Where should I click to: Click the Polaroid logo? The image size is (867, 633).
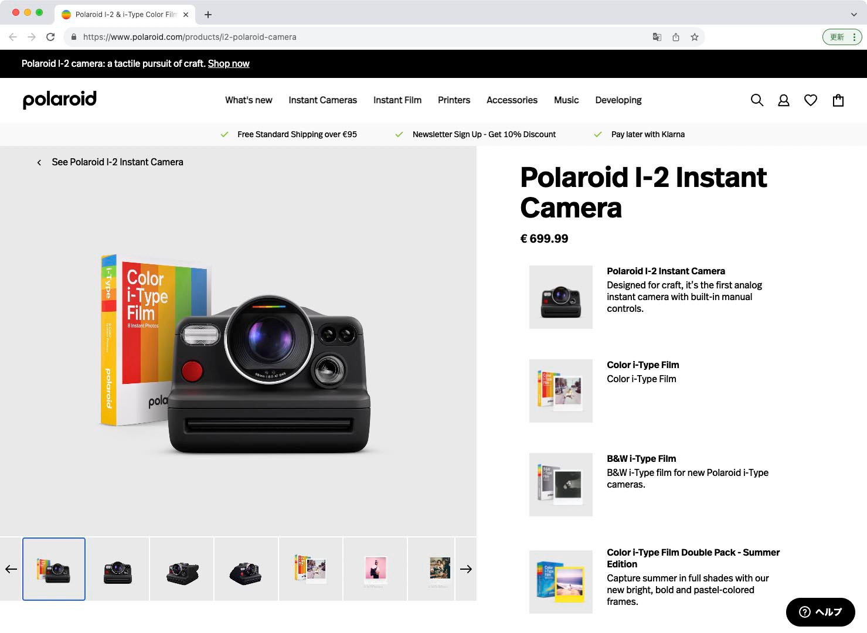59,100
